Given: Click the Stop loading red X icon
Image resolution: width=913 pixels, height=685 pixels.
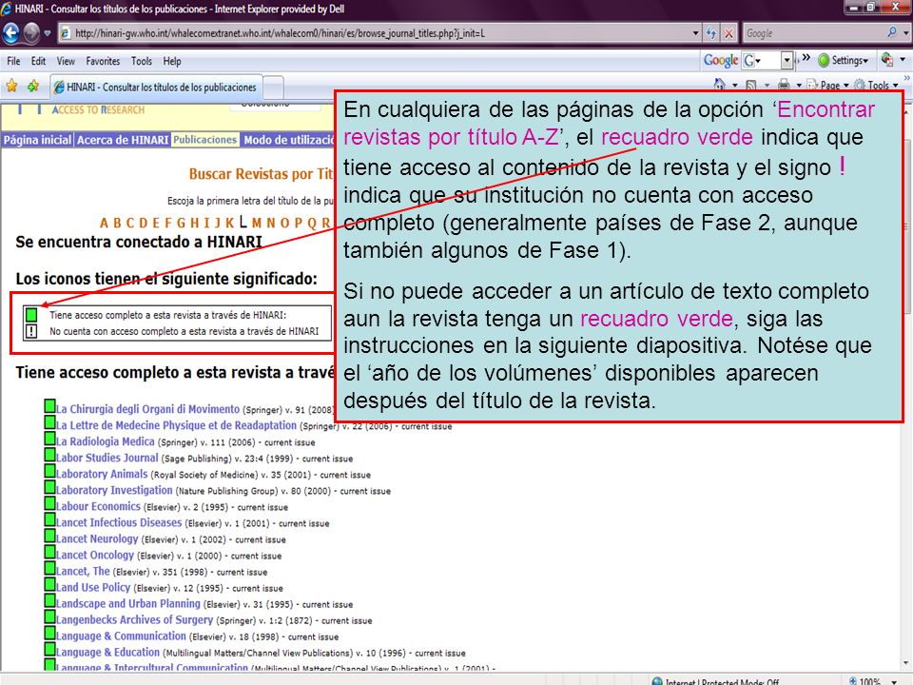Looking at the screenshot, I should tap(728, 33).
